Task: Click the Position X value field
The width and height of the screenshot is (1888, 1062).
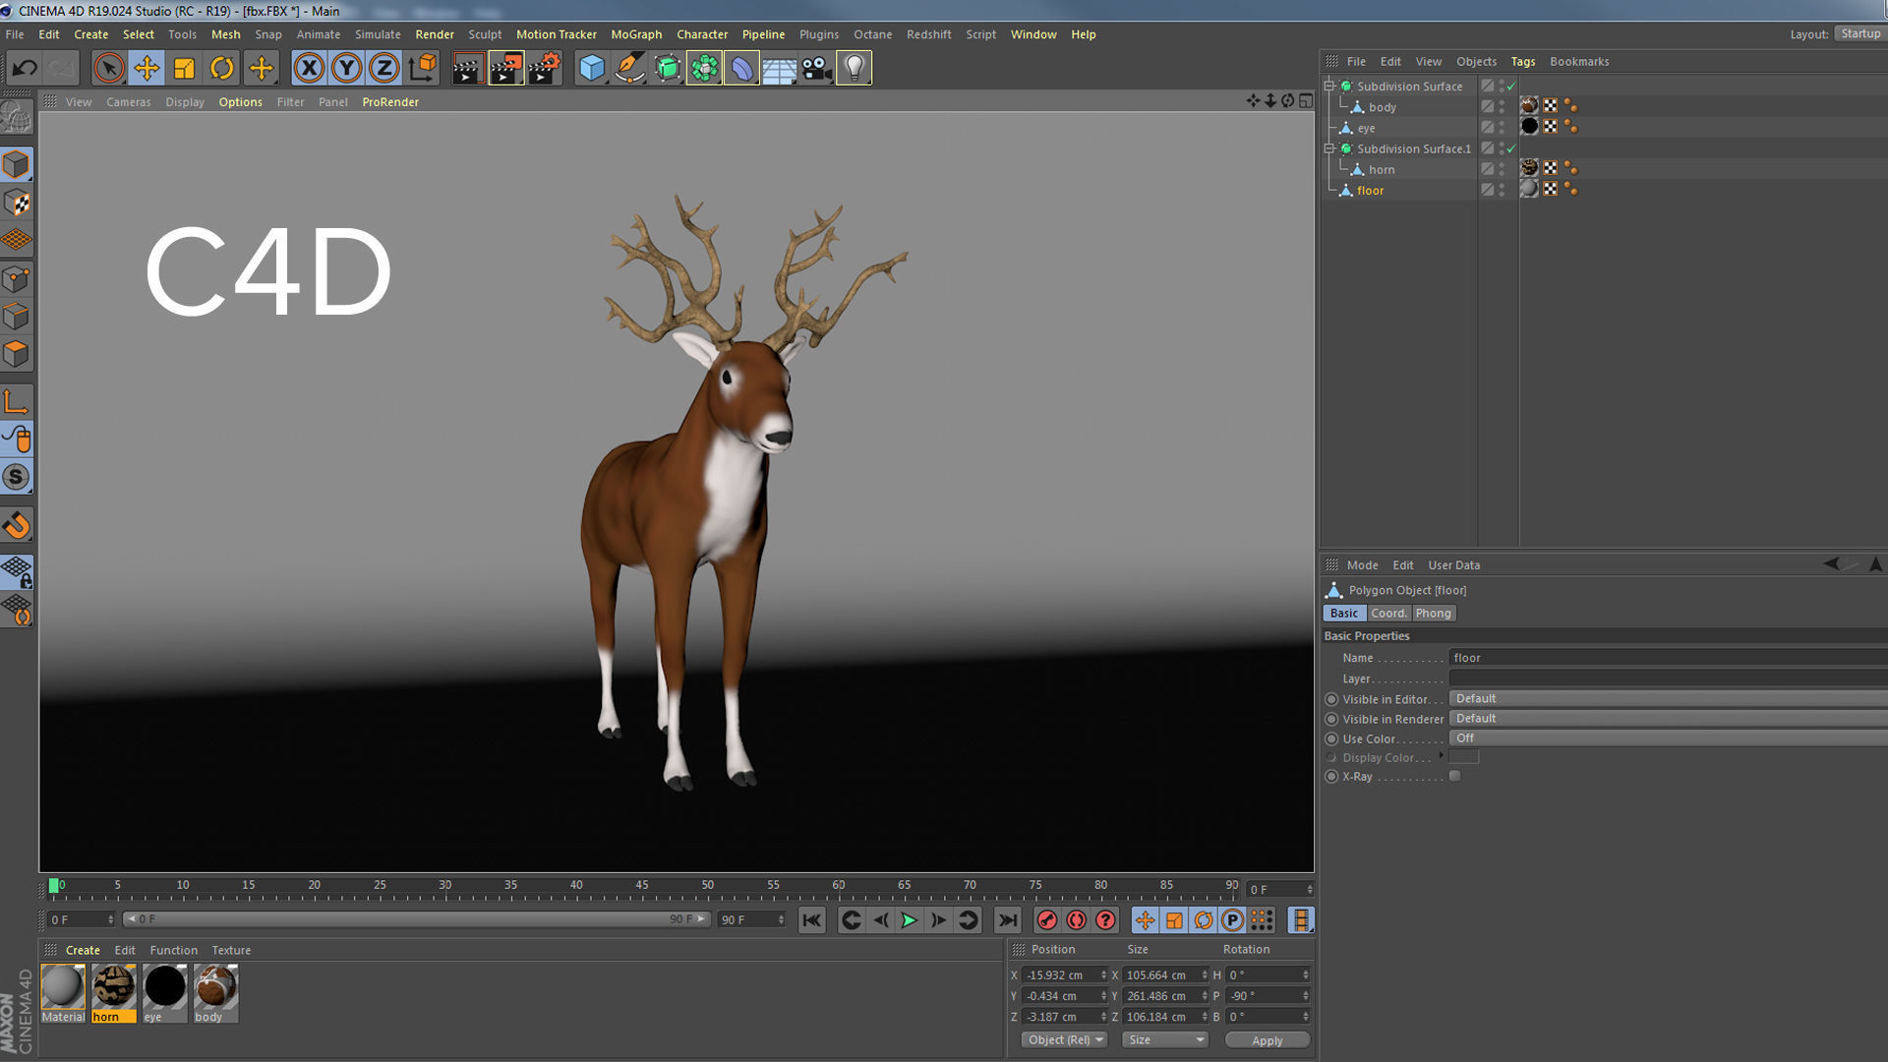Action: point(1063,975)
